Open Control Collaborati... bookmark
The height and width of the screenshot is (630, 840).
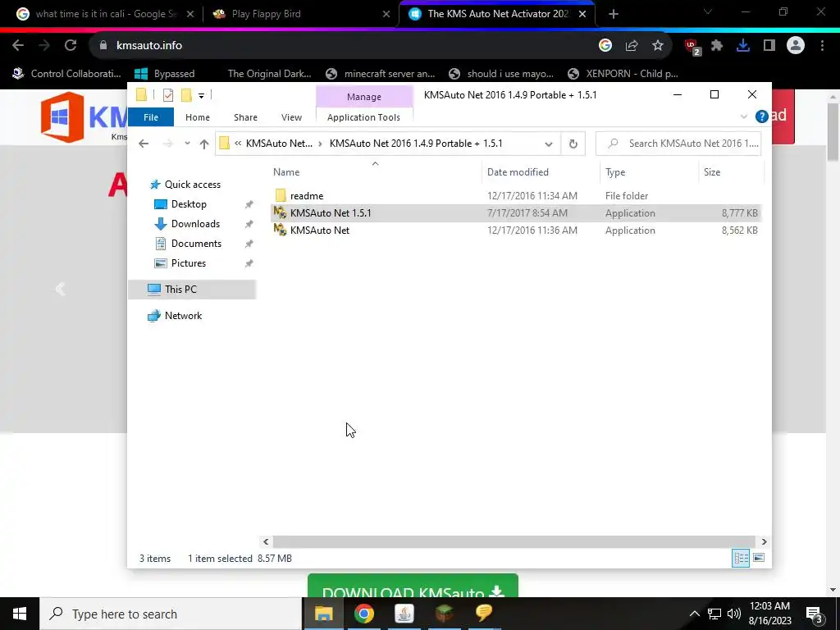(67, 73)
